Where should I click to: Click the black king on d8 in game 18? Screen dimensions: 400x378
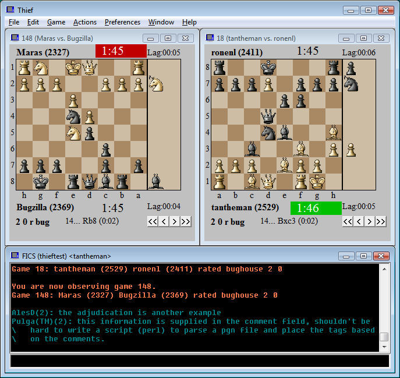(268, 68)
